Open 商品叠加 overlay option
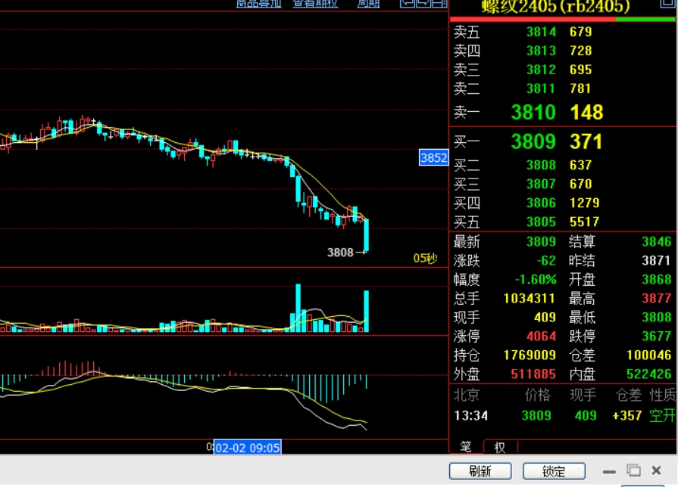 point(258,3)
